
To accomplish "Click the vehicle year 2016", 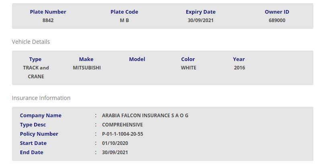I will [239, 67].
